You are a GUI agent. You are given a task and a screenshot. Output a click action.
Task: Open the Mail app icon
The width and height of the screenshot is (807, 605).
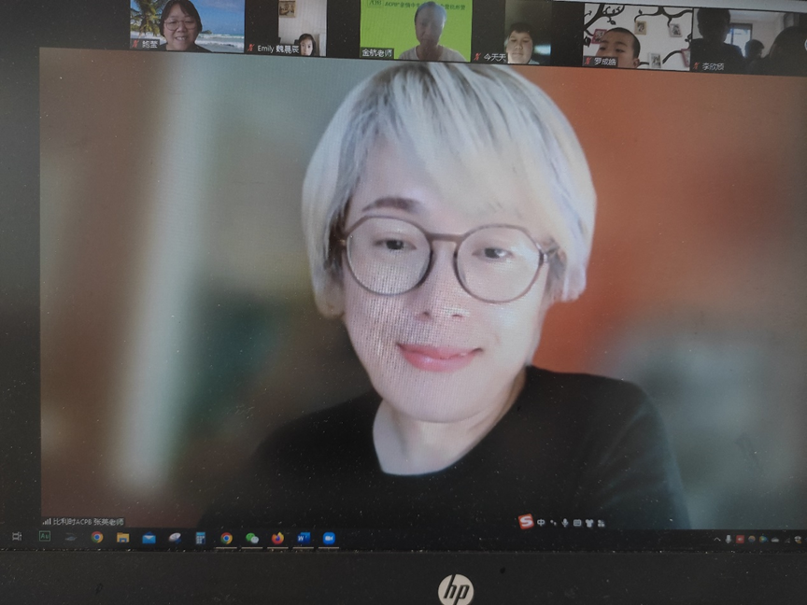pos(149,539)
